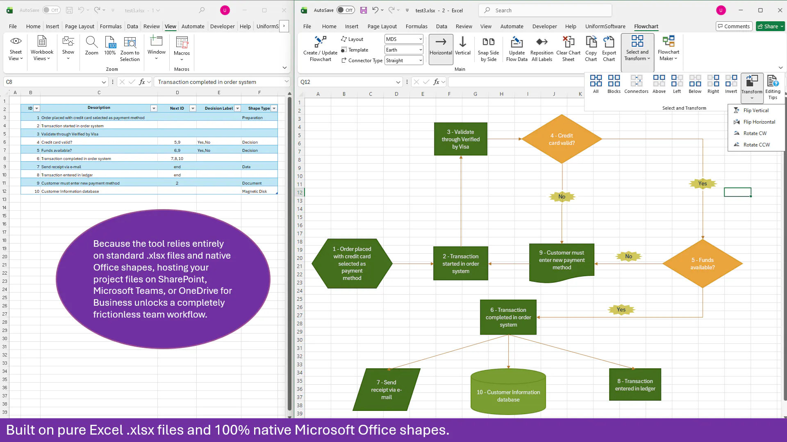Open Flowchart ribbon tab
Image resolution: width=787 pixels, height=442 pixels.
646,27
